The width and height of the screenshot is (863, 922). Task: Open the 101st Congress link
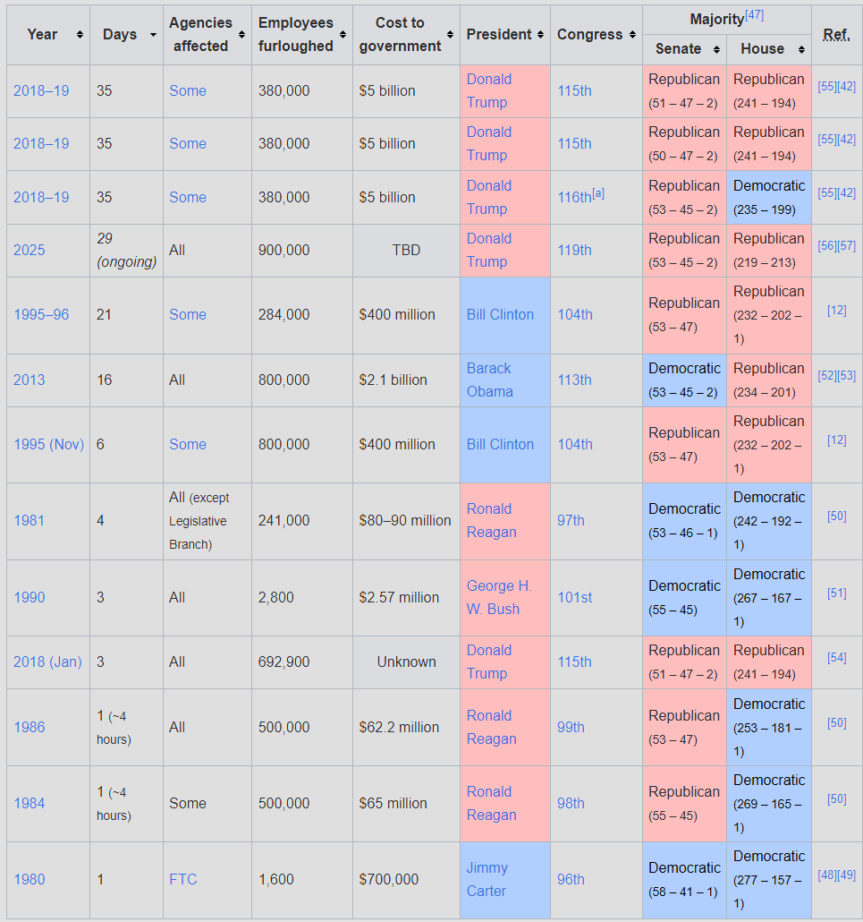point(574,597)
